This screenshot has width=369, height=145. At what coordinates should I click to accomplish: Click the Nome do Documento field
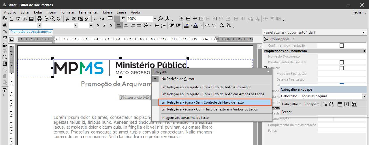tap(342, 56)
